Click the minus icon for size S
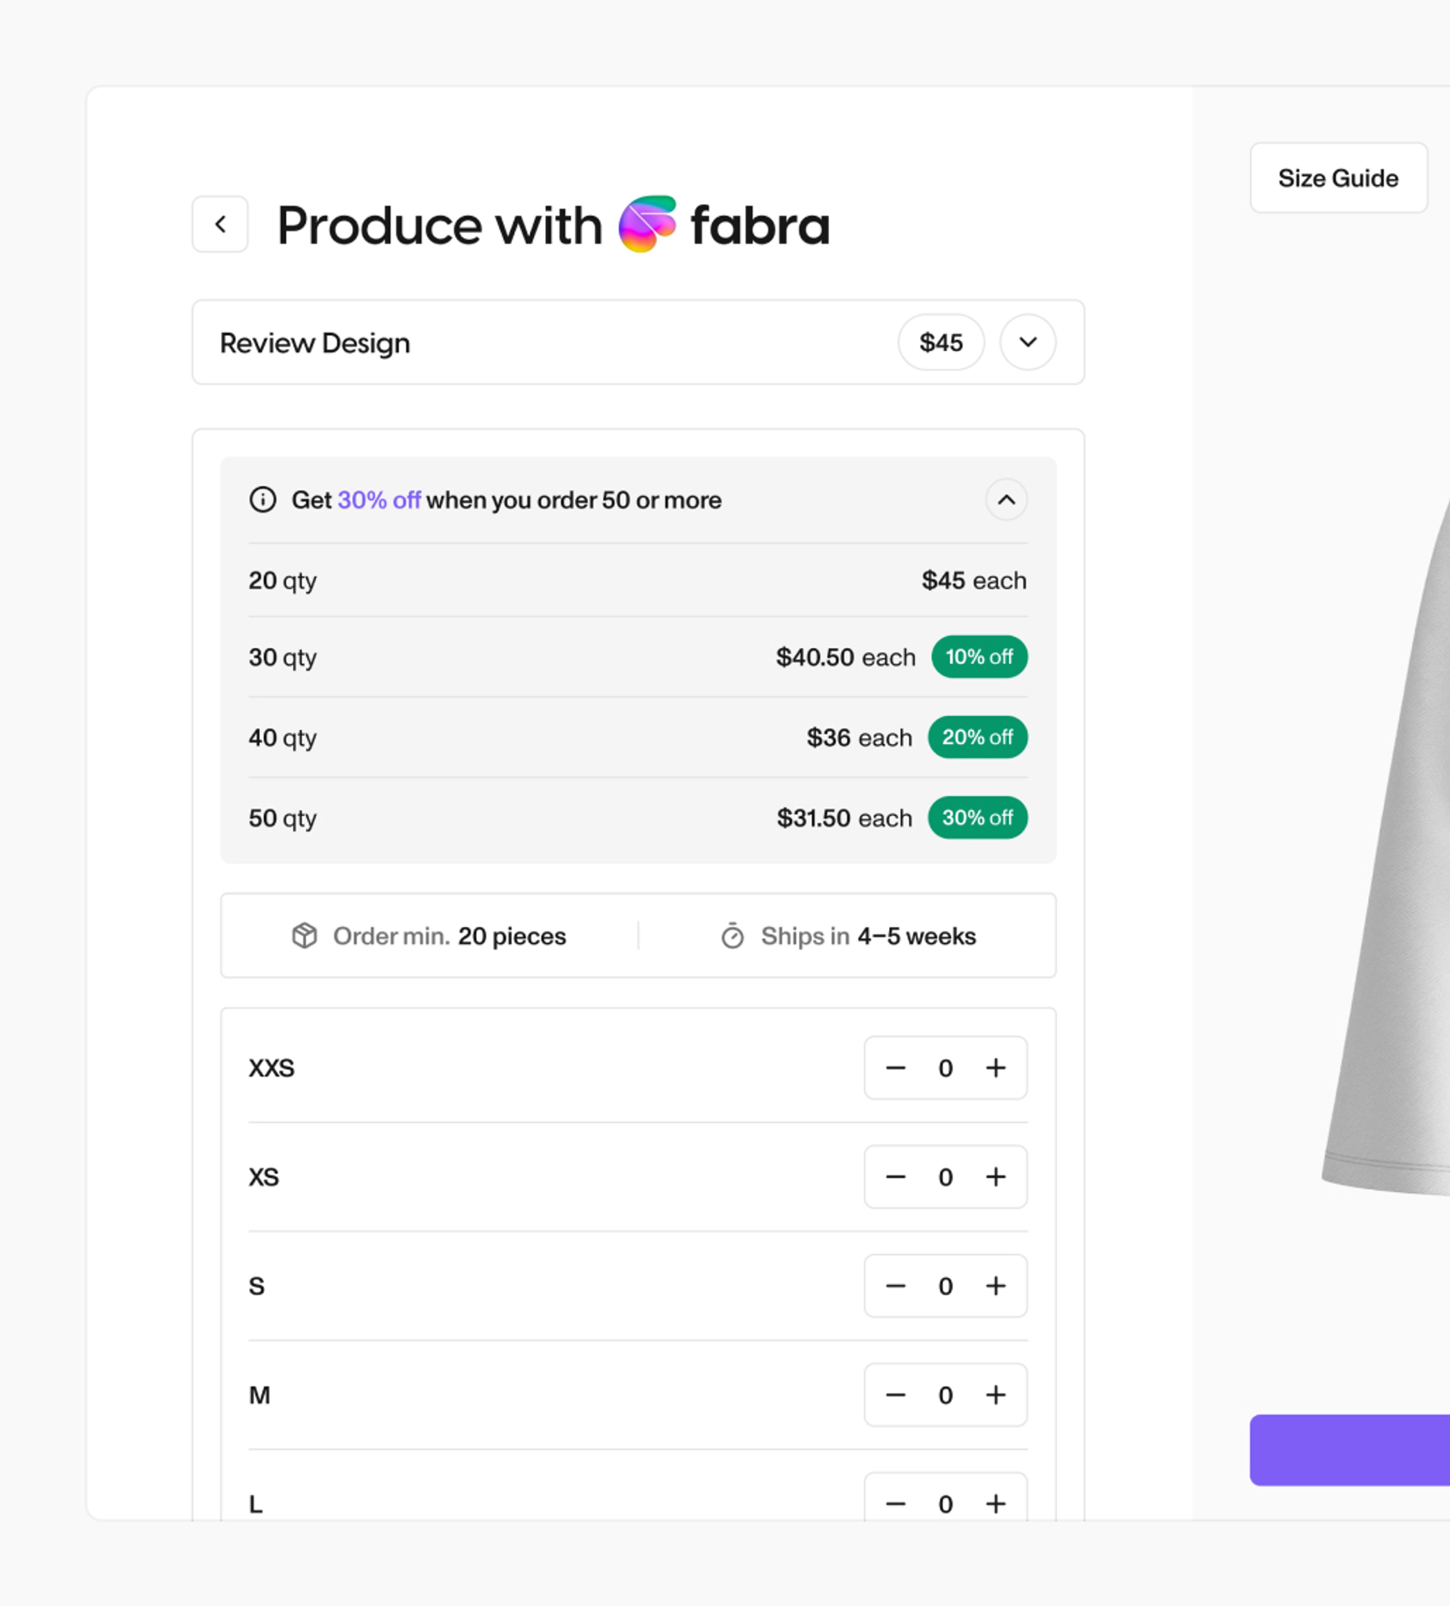The height and width of the screenshot is (1606, 1450). point(896,1286)
